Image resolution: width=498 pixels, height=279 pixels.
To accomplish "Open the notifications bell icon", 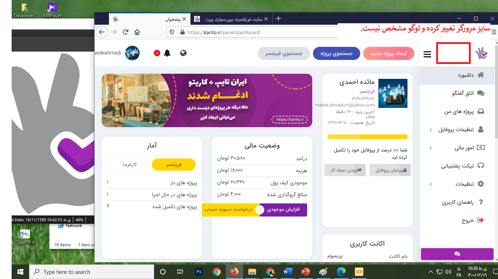I will (x=167, y=53).
